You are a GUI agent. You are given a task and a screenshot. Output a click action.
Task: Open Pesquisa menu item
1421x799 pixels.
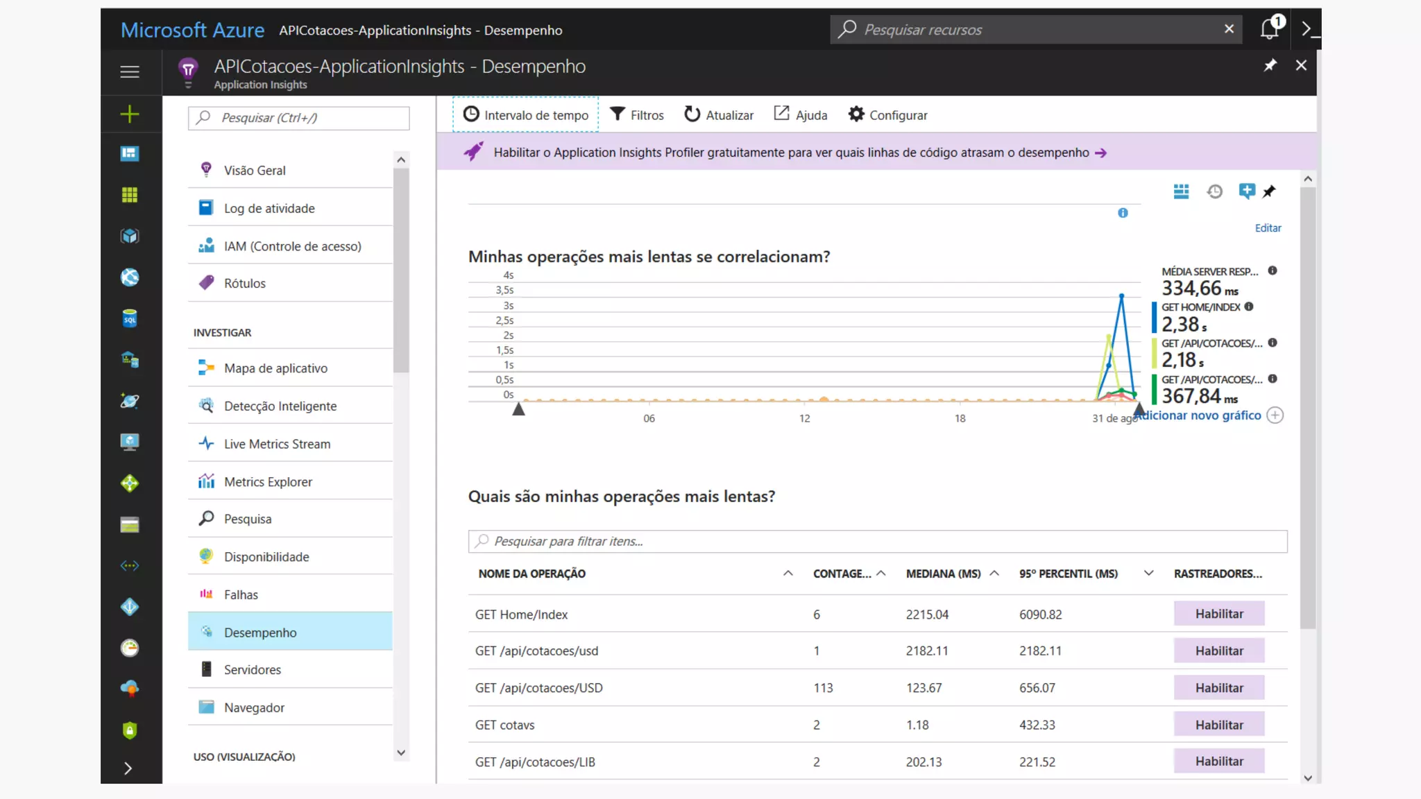point(290,519)
